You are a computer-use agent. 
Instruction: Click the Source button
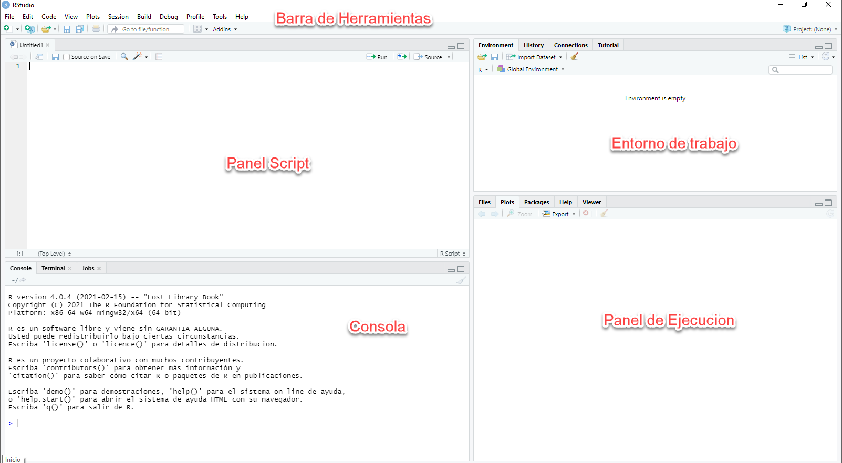429,57
